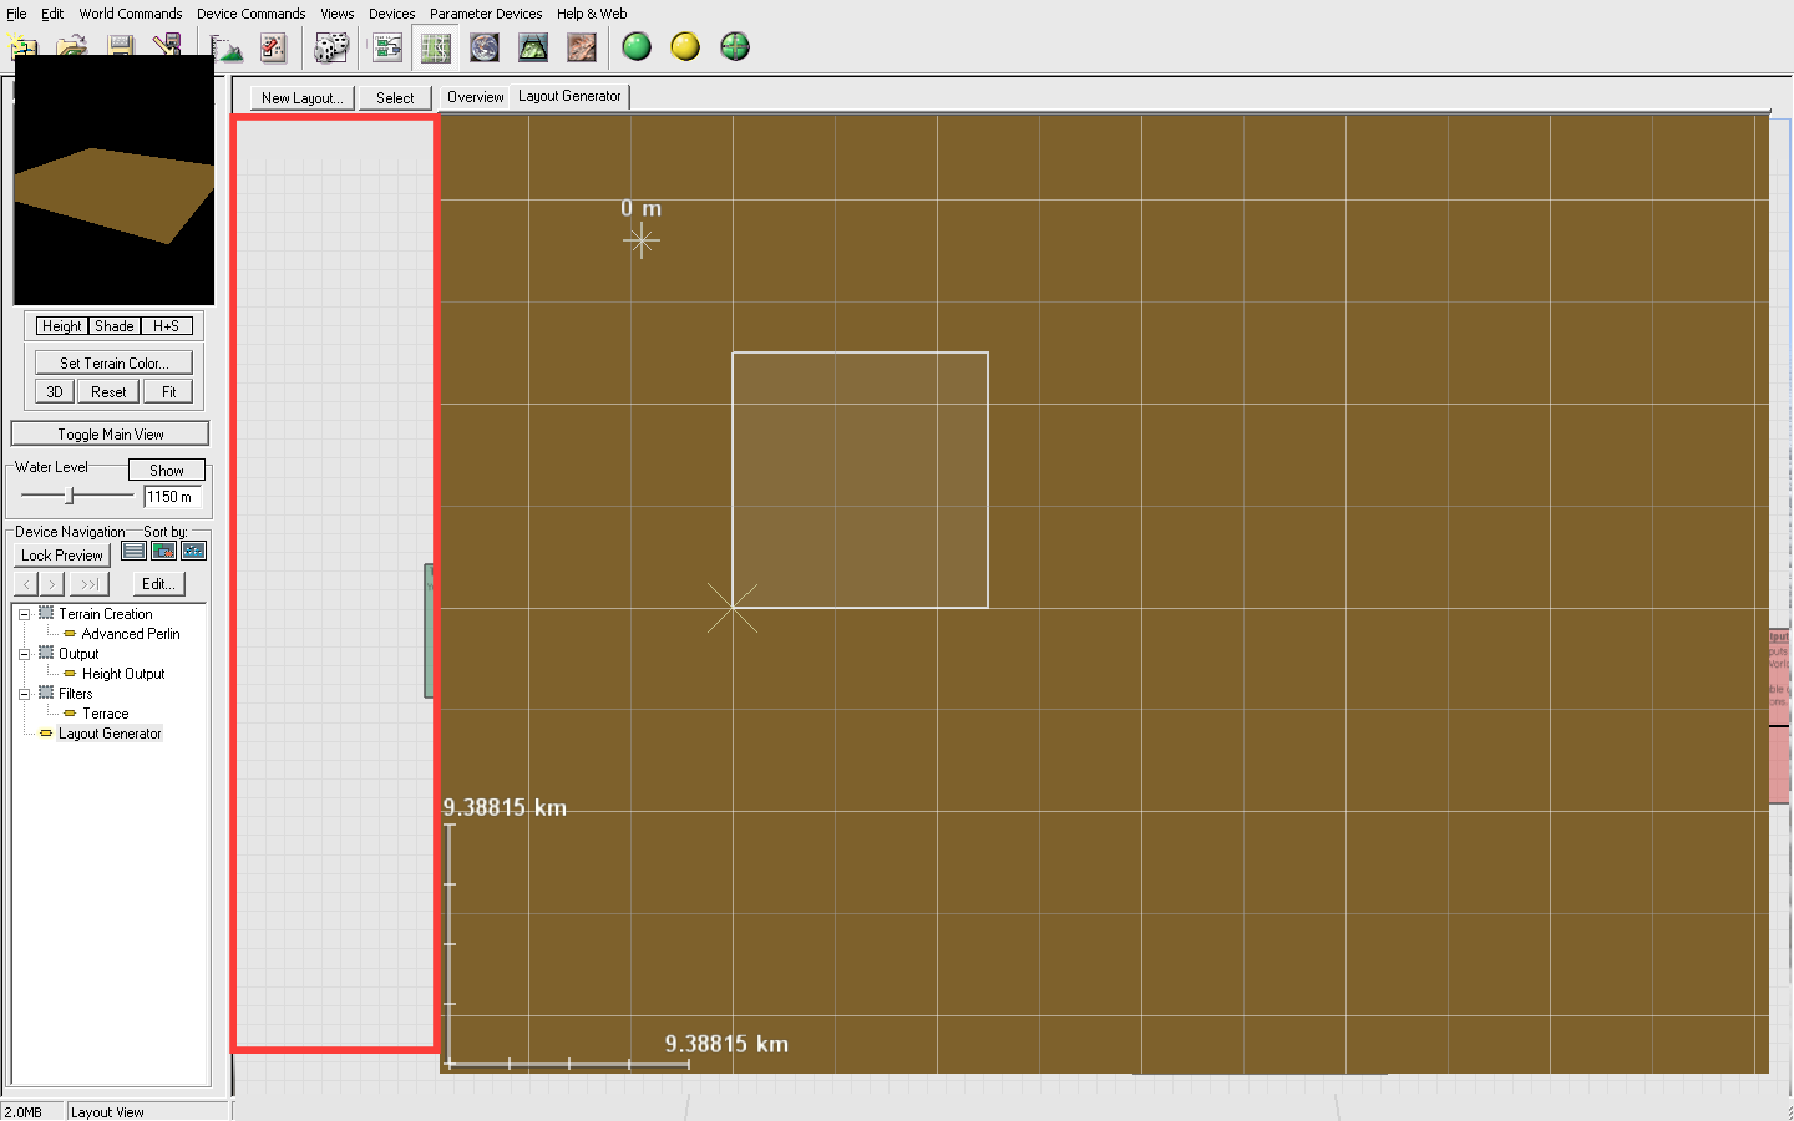The height and width of the screenshot is (1121, 1794).
Task: Select the H+S display mode
Action: pyautogui.click(x=166, y=326)
